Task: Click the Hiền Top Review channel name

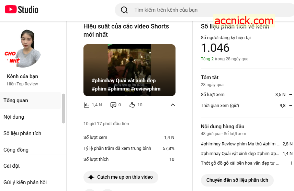Action: [23, 84]
